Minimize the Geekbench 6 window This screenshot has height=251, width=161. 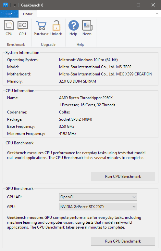pos(123,5)
